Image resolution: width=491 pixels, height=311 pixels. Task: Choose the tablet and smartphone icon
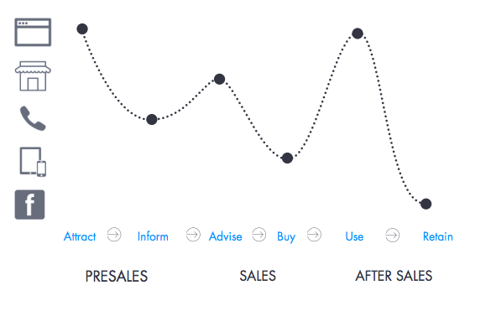(x=33, y=162)
